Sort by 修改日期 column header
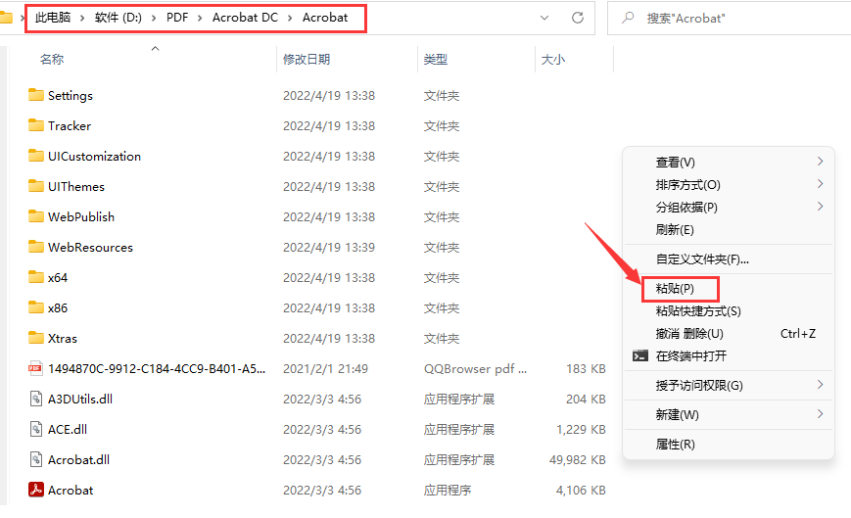851x518 pixels. 307,59
